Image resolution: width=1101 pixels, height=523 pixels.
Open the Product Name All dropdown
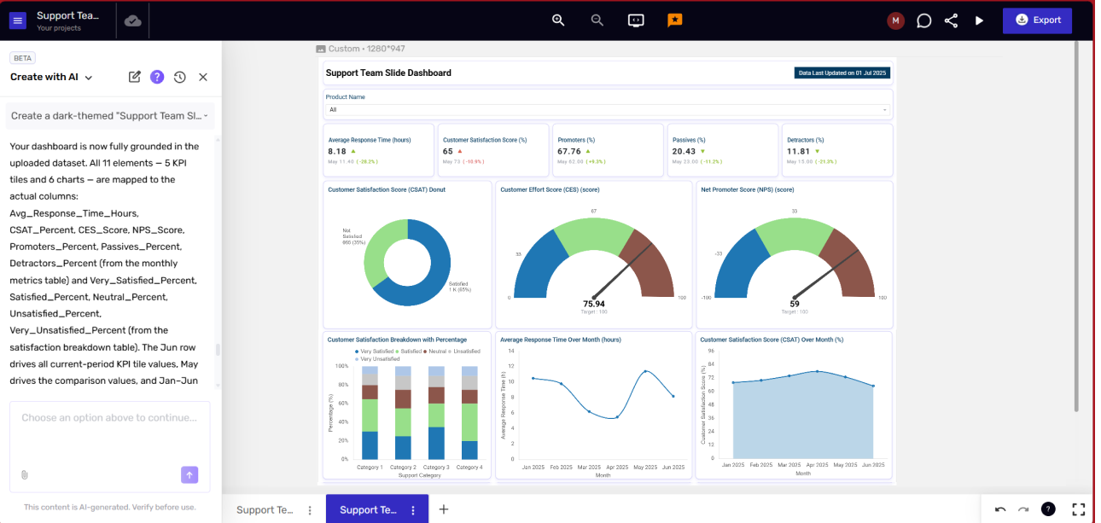(x=608, y=109)
